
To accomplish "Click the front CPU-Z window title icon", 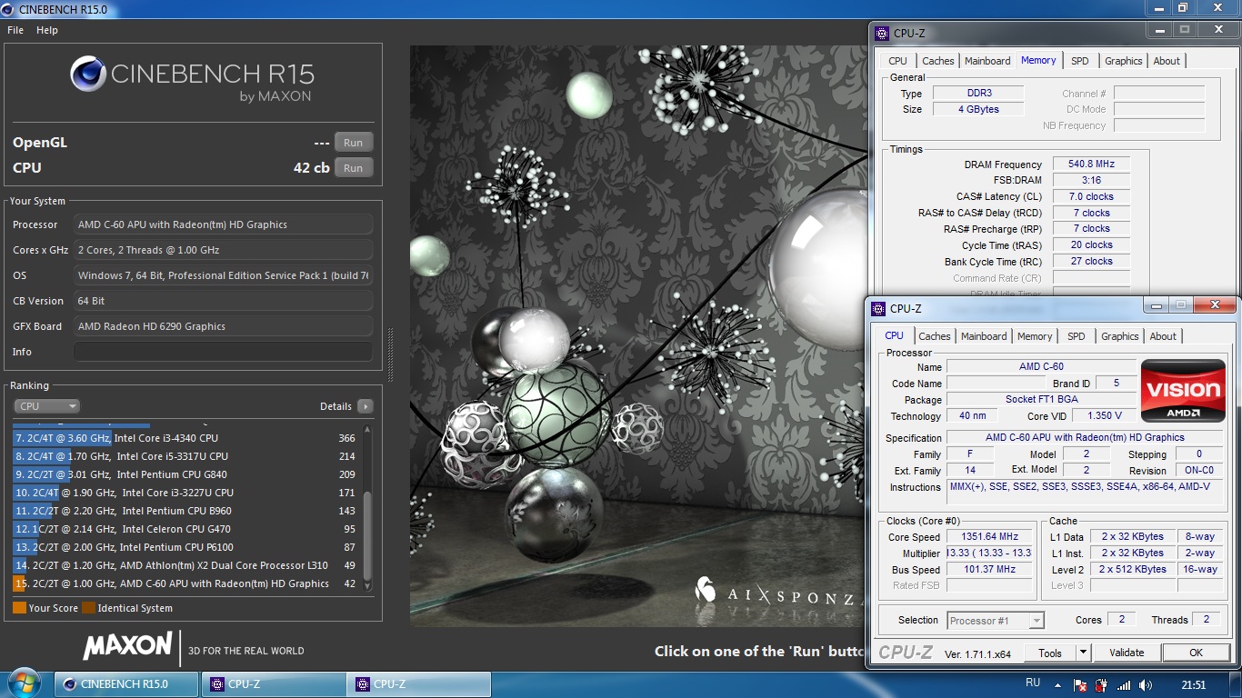I will [x=878, y=308].
